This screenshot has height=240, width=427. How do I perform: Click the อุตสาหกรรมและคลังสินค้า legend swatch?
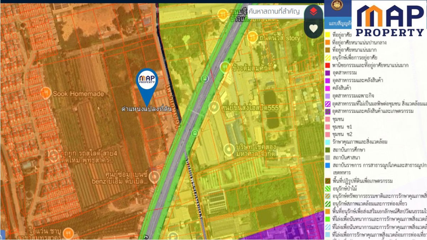(x=327, y=81)
